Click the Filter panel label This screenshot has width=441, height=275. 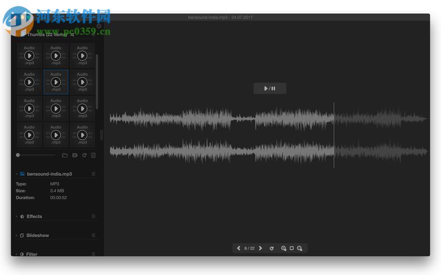(32, 254)
